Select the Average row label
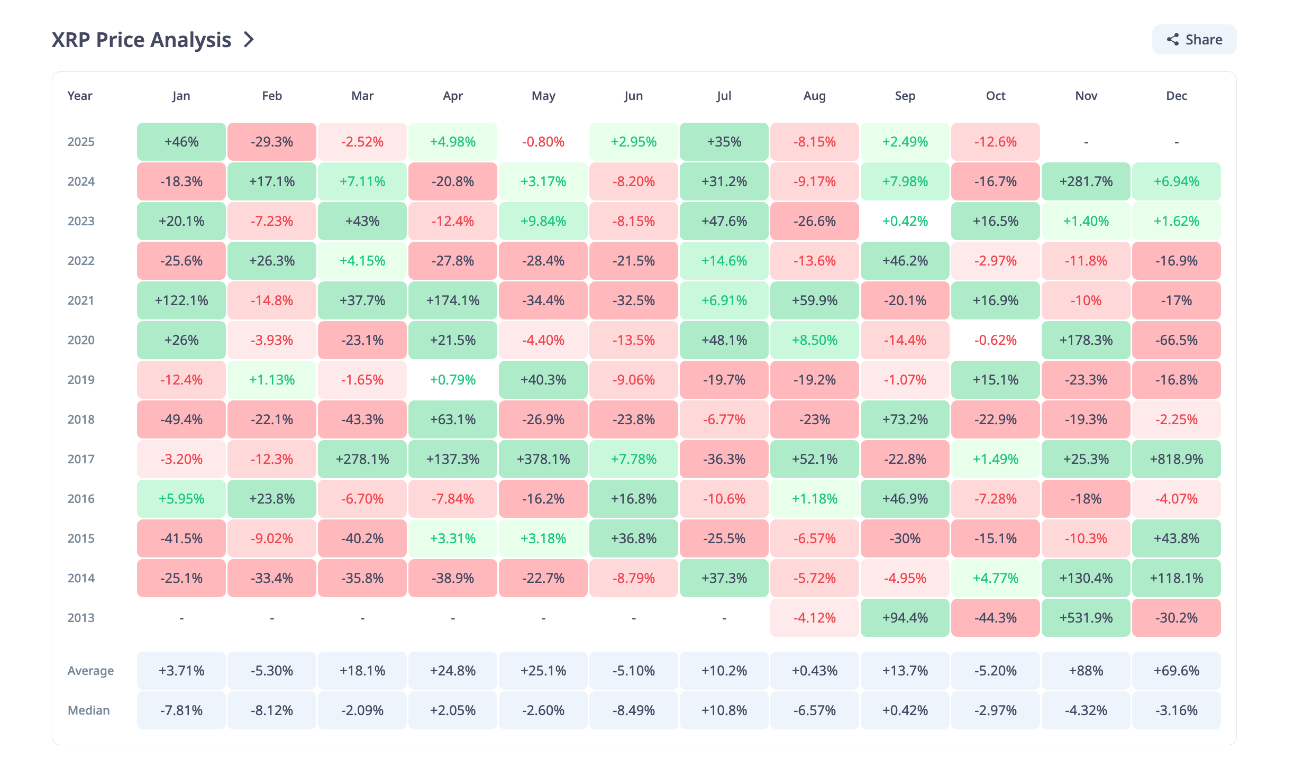Viewport: 1312px width, 768px height. tap(90, 670)
